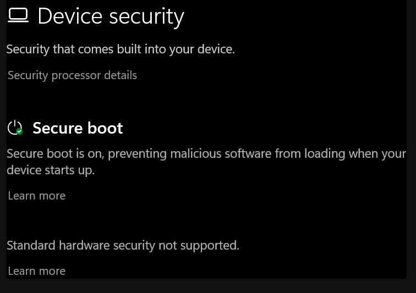Click the word 'supported.' in the status message
Screen dimensions: 416x293
(x=210, y=246)
